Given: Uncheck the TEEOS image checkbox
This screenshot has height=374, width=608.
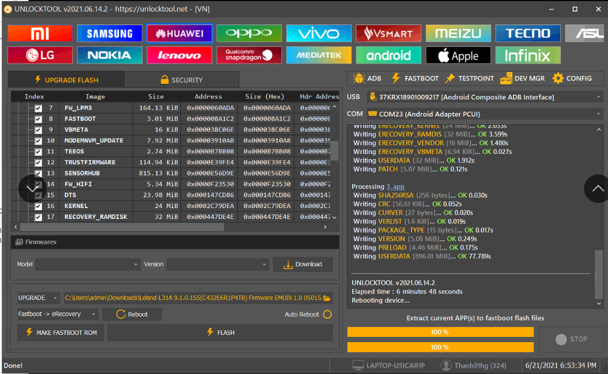Looking at the screenshot, I should 38,152.
